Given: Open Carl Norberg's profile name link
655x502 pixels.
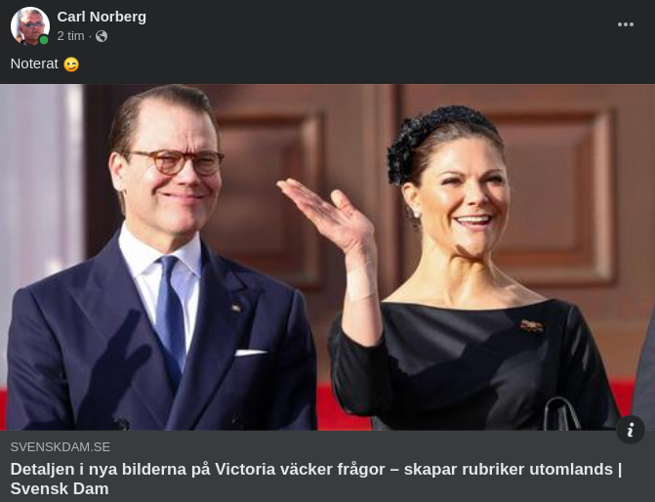Looking at the screenshot, I should (x=102, y=17).
